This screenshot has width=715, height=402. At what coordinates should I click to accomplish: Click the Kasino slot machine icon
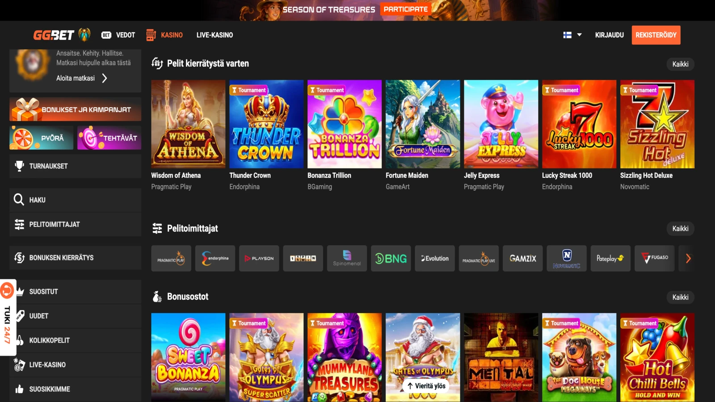151,35
